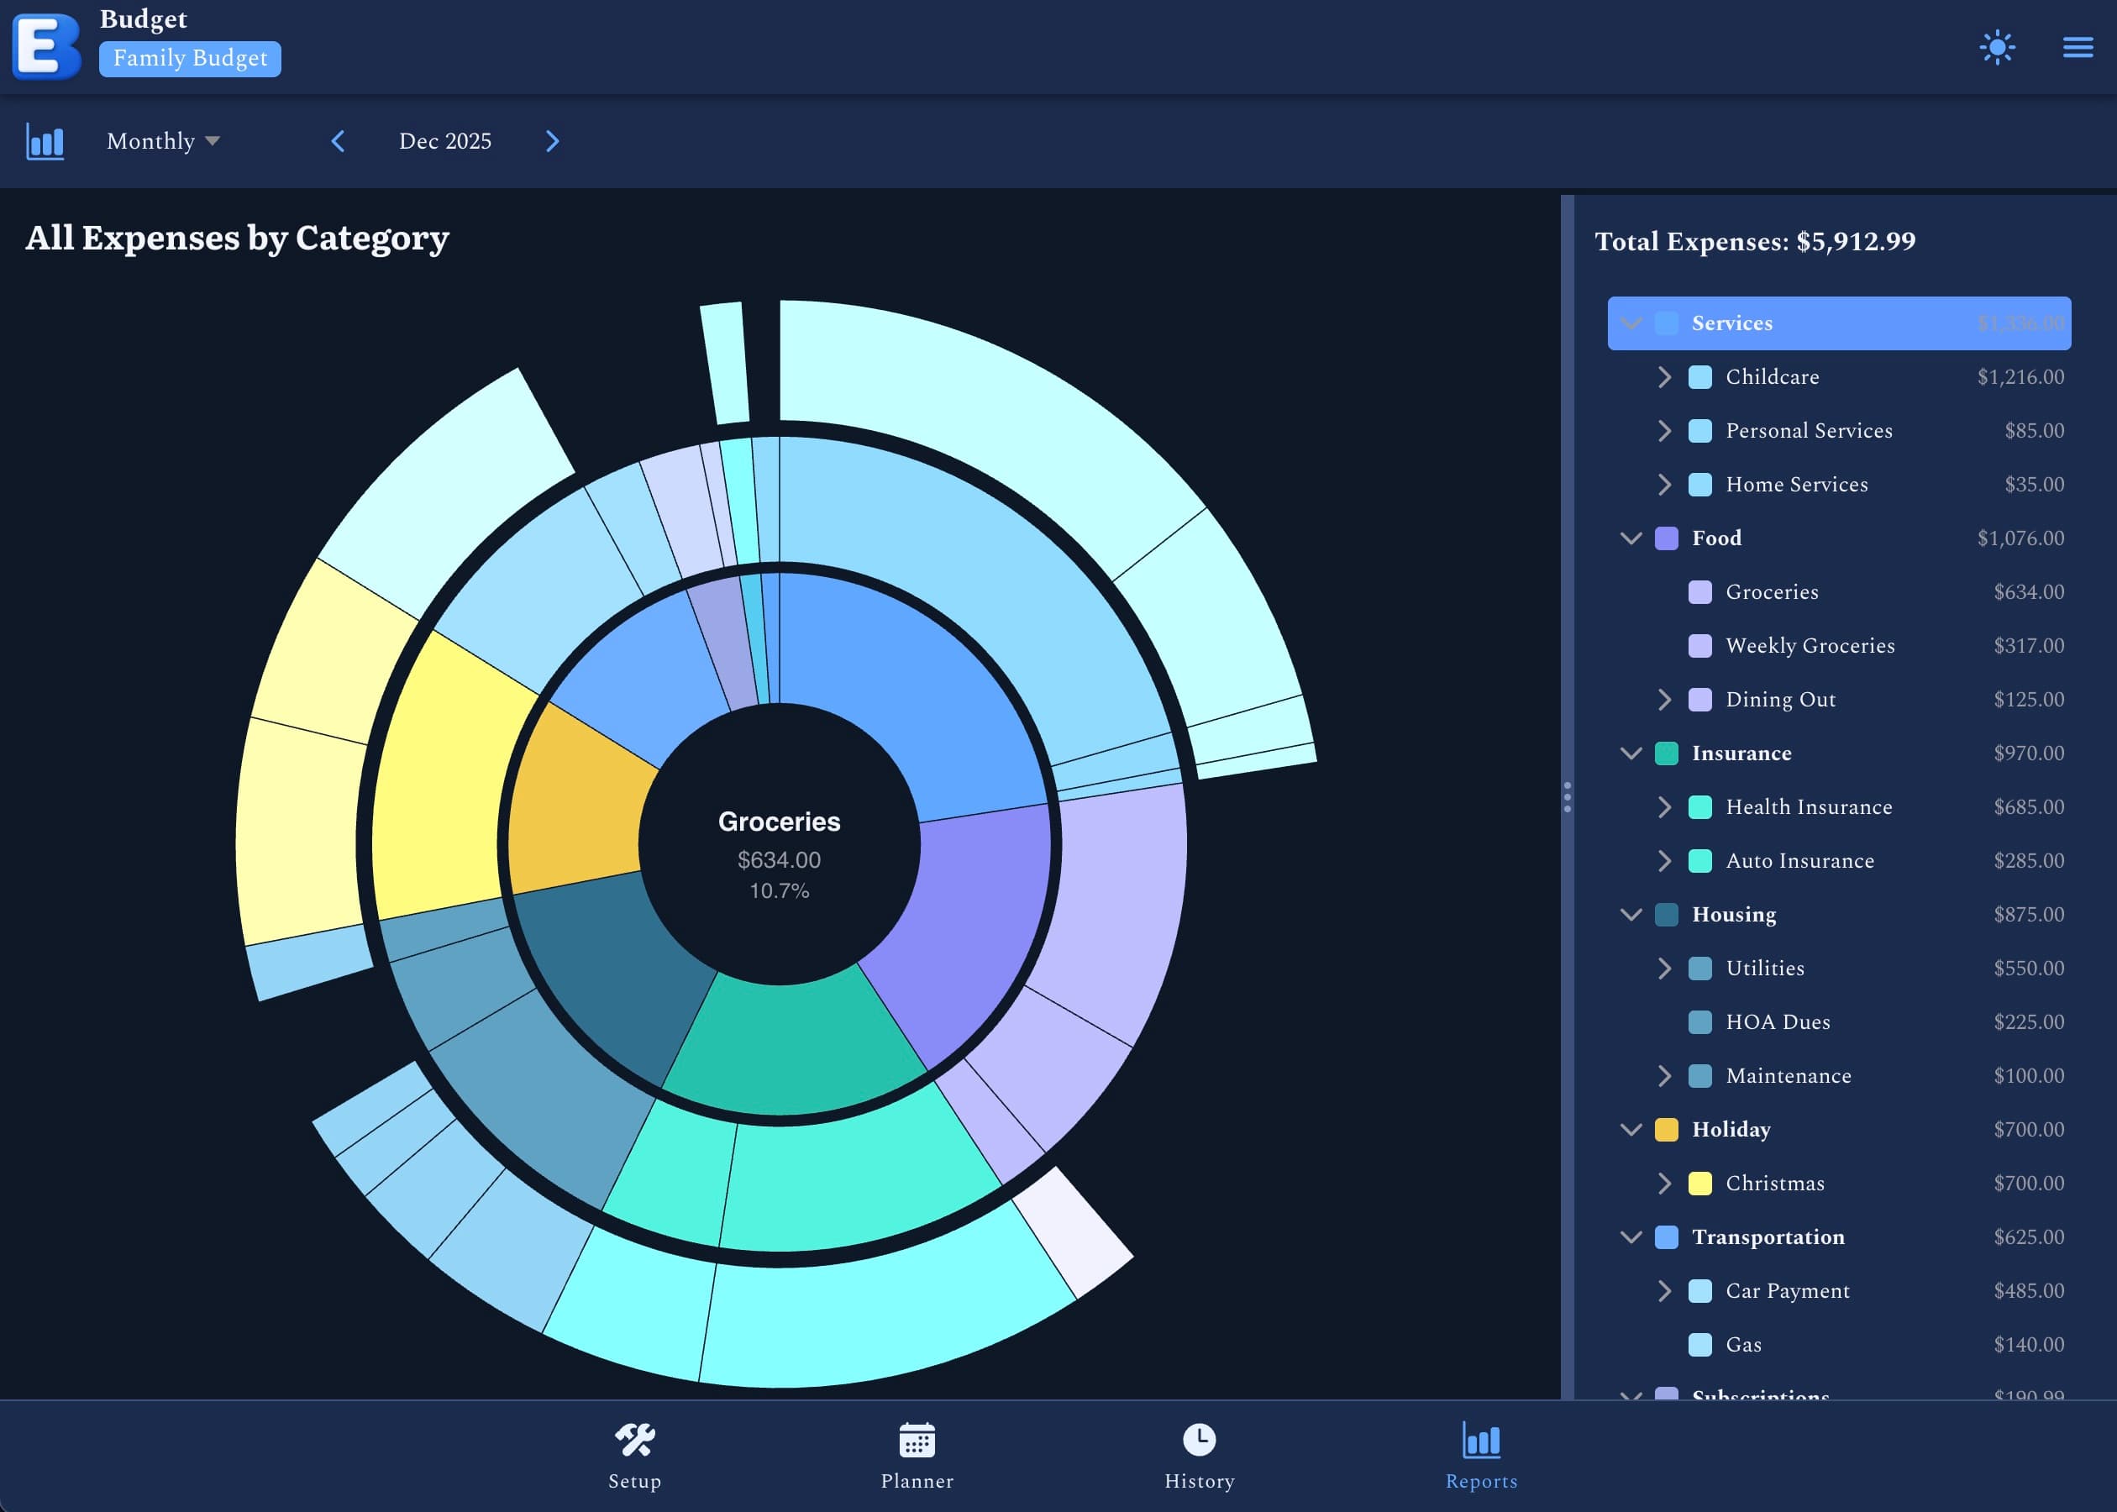View the History screen
Viewport: 2117px width, 1512px height.
click(1199, 1455)
